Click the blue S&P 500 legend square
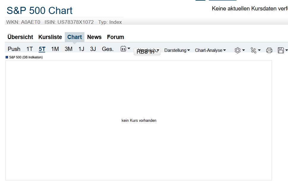The width and height of the screenshot is (288, 190). tap(7, 57)
